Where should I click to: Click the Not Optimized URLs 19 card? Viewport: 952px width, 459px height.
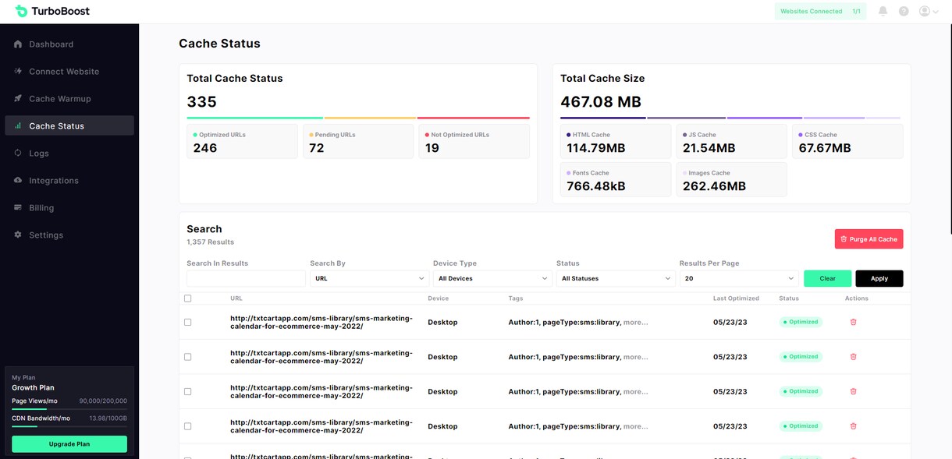(474, 142)
